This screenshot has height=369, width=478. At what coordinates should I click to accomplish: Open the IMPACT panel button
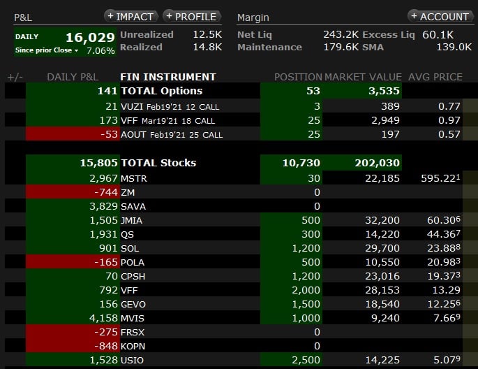131,17
